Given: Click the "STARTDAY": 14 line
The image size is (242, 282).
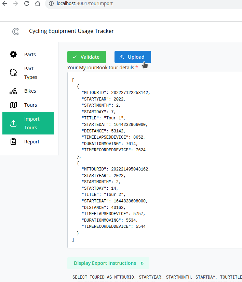Looking at the screenshot, I should tap(100, 188).
